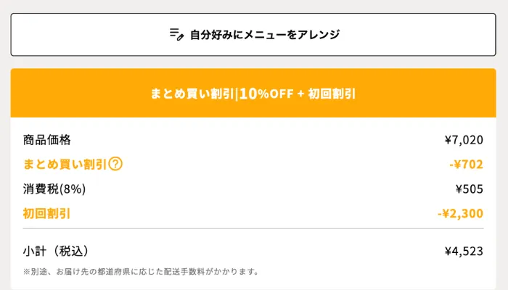This screenshot has height=290, width=508.
Task: Click the orange 初回割引 row label
Action: pos(47,214)
